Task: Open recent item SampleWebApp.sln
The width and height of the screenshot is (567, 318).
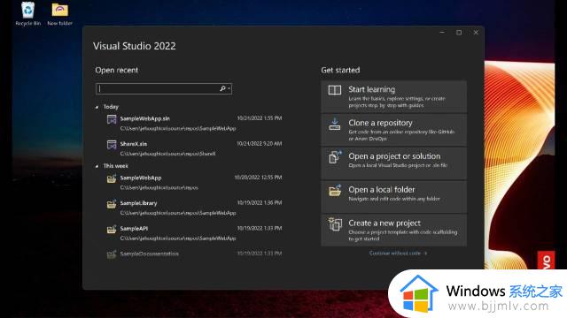Action: [195, 123]
